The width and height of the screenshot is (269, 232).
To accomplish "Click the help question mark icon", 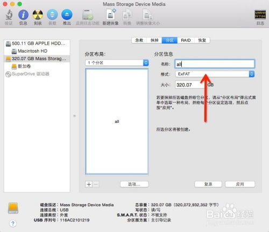I will (x=13, y=223).
